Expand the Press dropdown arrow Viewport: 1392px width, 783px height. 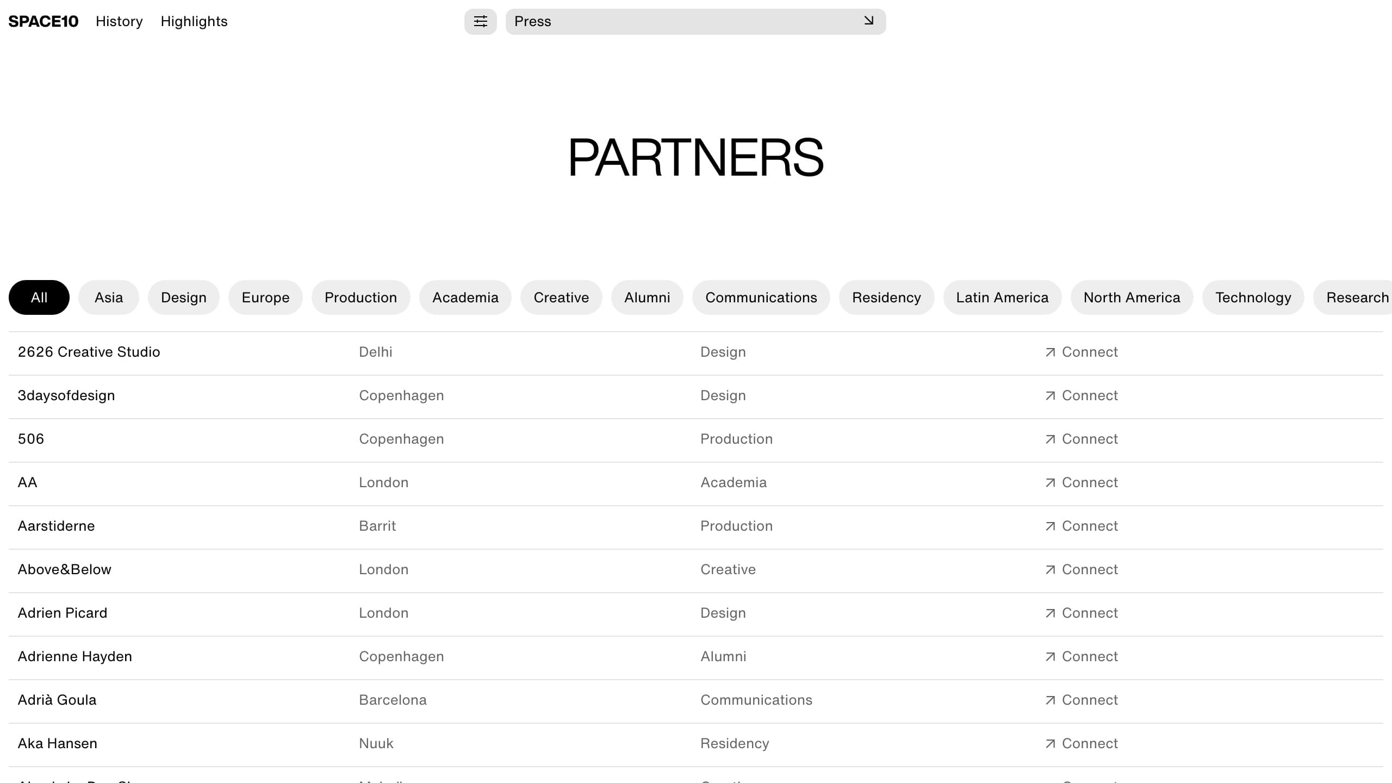[868, 21]
